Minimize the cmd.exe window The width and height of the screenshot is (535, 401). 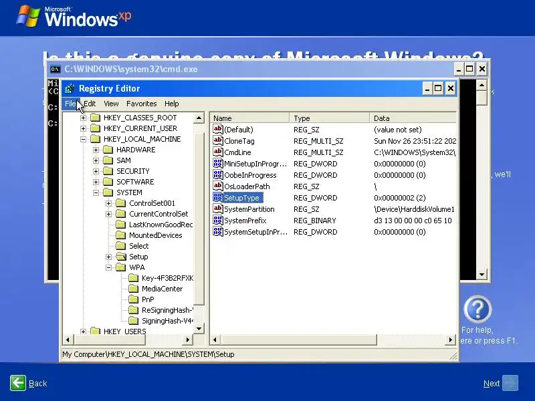pos(459,70)
